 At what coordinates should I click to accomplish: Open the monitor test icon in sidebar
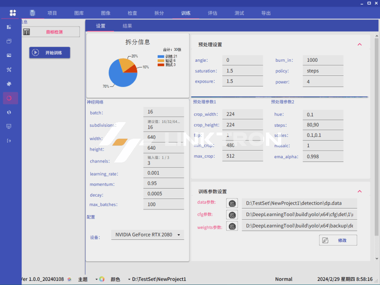tap(9, 126)
